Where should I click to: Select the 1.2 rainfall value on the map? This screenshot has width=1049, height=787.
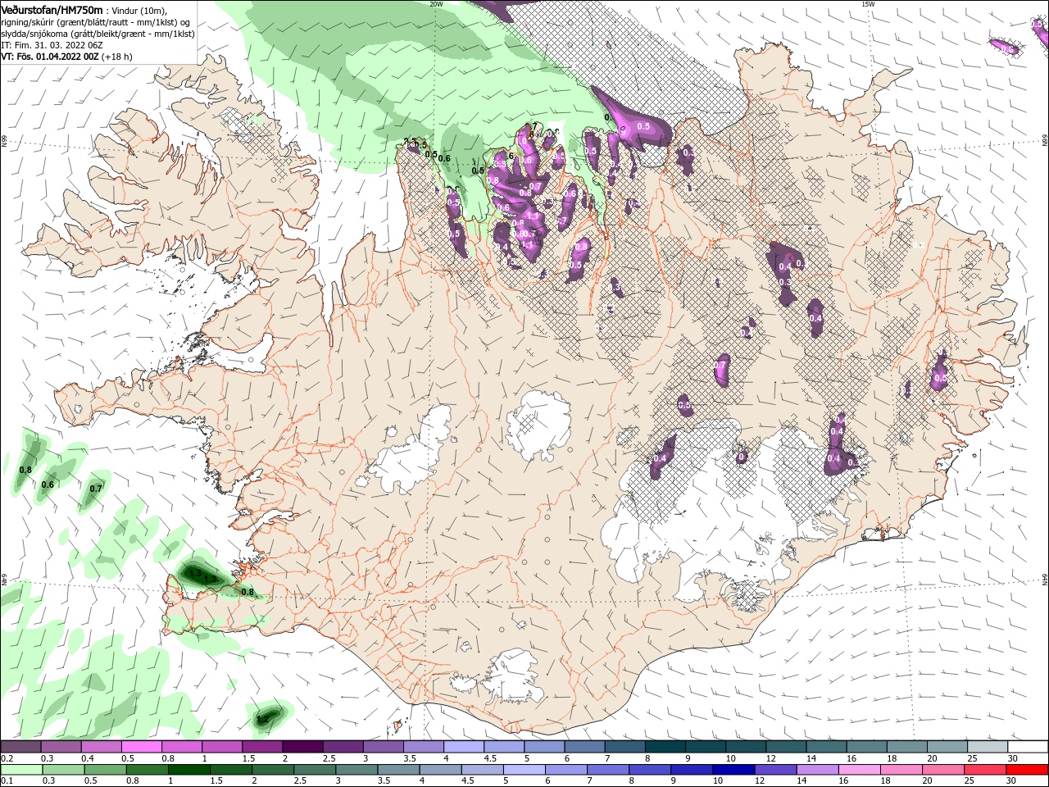pos(263,720)
